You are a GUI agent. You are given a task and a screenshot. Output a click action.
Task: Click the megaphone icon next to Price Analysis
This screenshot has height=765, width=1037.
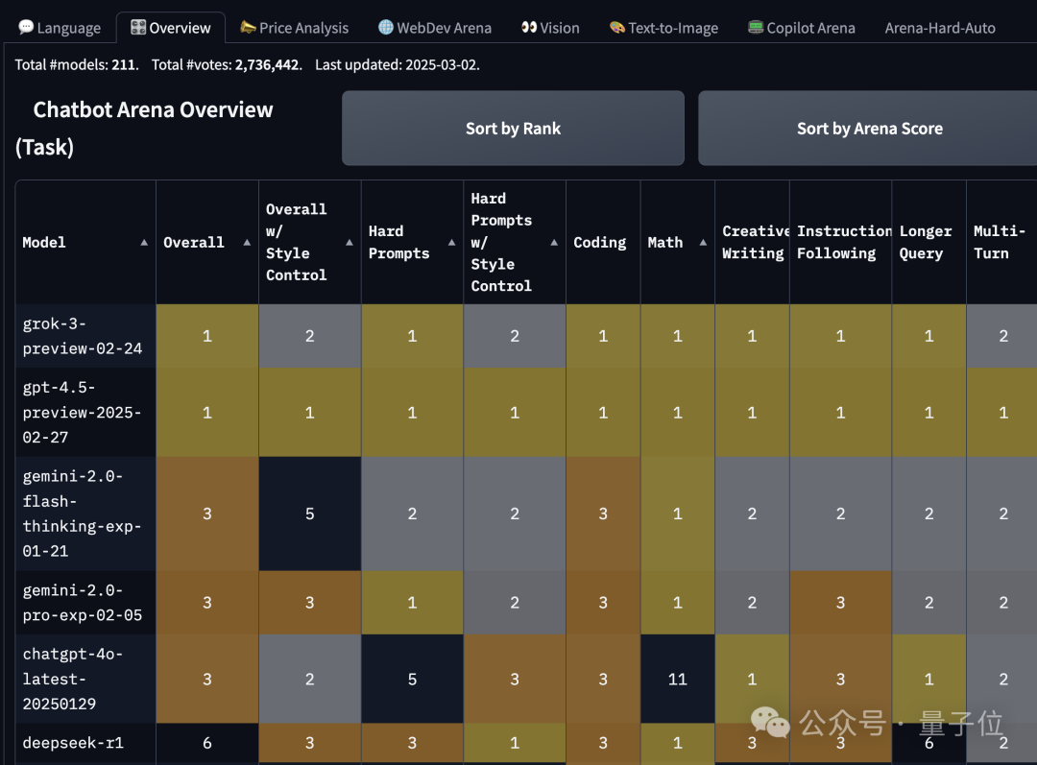(247, 28)
